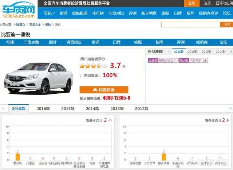Click previous arrow in 典型故障 panel
Screen dimensions: 233x170
click(168, 52)
